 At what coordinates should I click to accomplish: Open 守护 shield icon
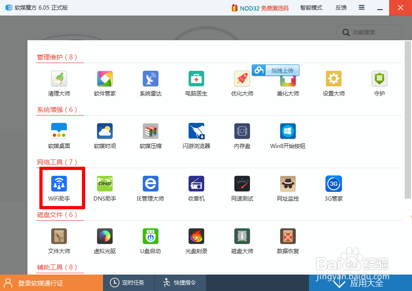(379, 79)
